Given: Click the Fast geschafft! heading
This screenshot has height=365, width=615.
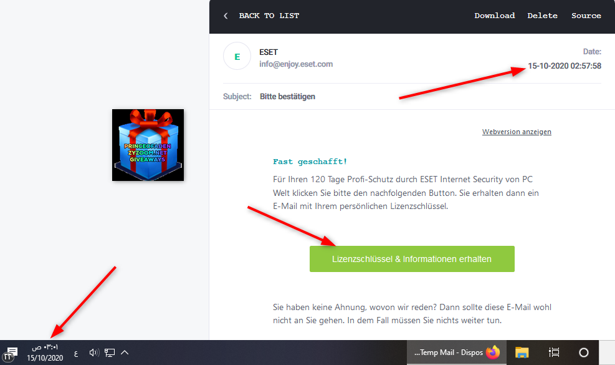Looking at the screenshot, I should click(x=310, y=162).
